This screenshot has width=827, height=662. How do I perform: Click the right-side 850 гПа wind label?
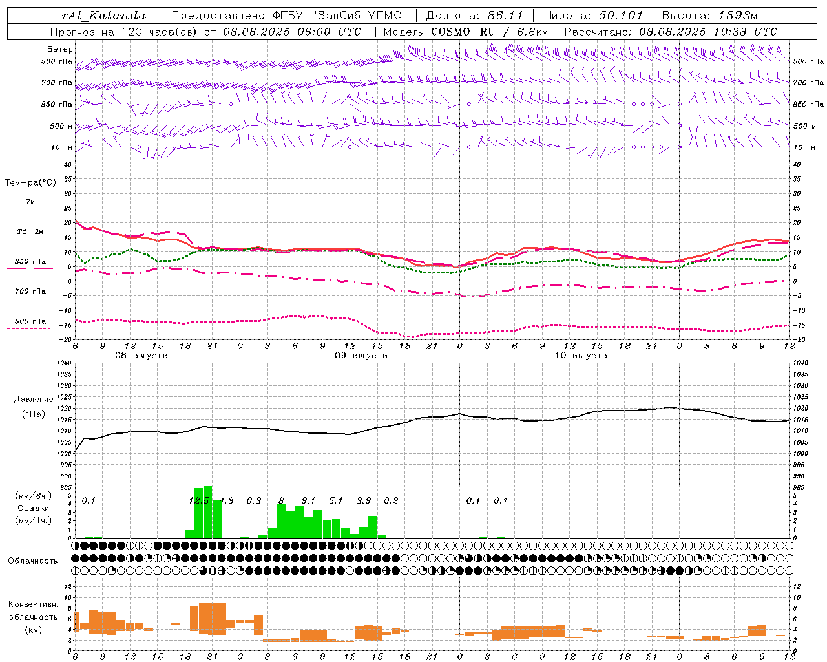click(x=808, y=104)
